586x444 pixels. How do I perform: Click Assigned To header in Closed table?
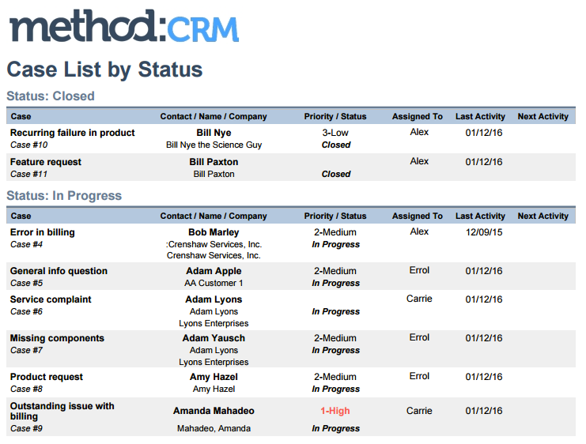coord(418,116)
